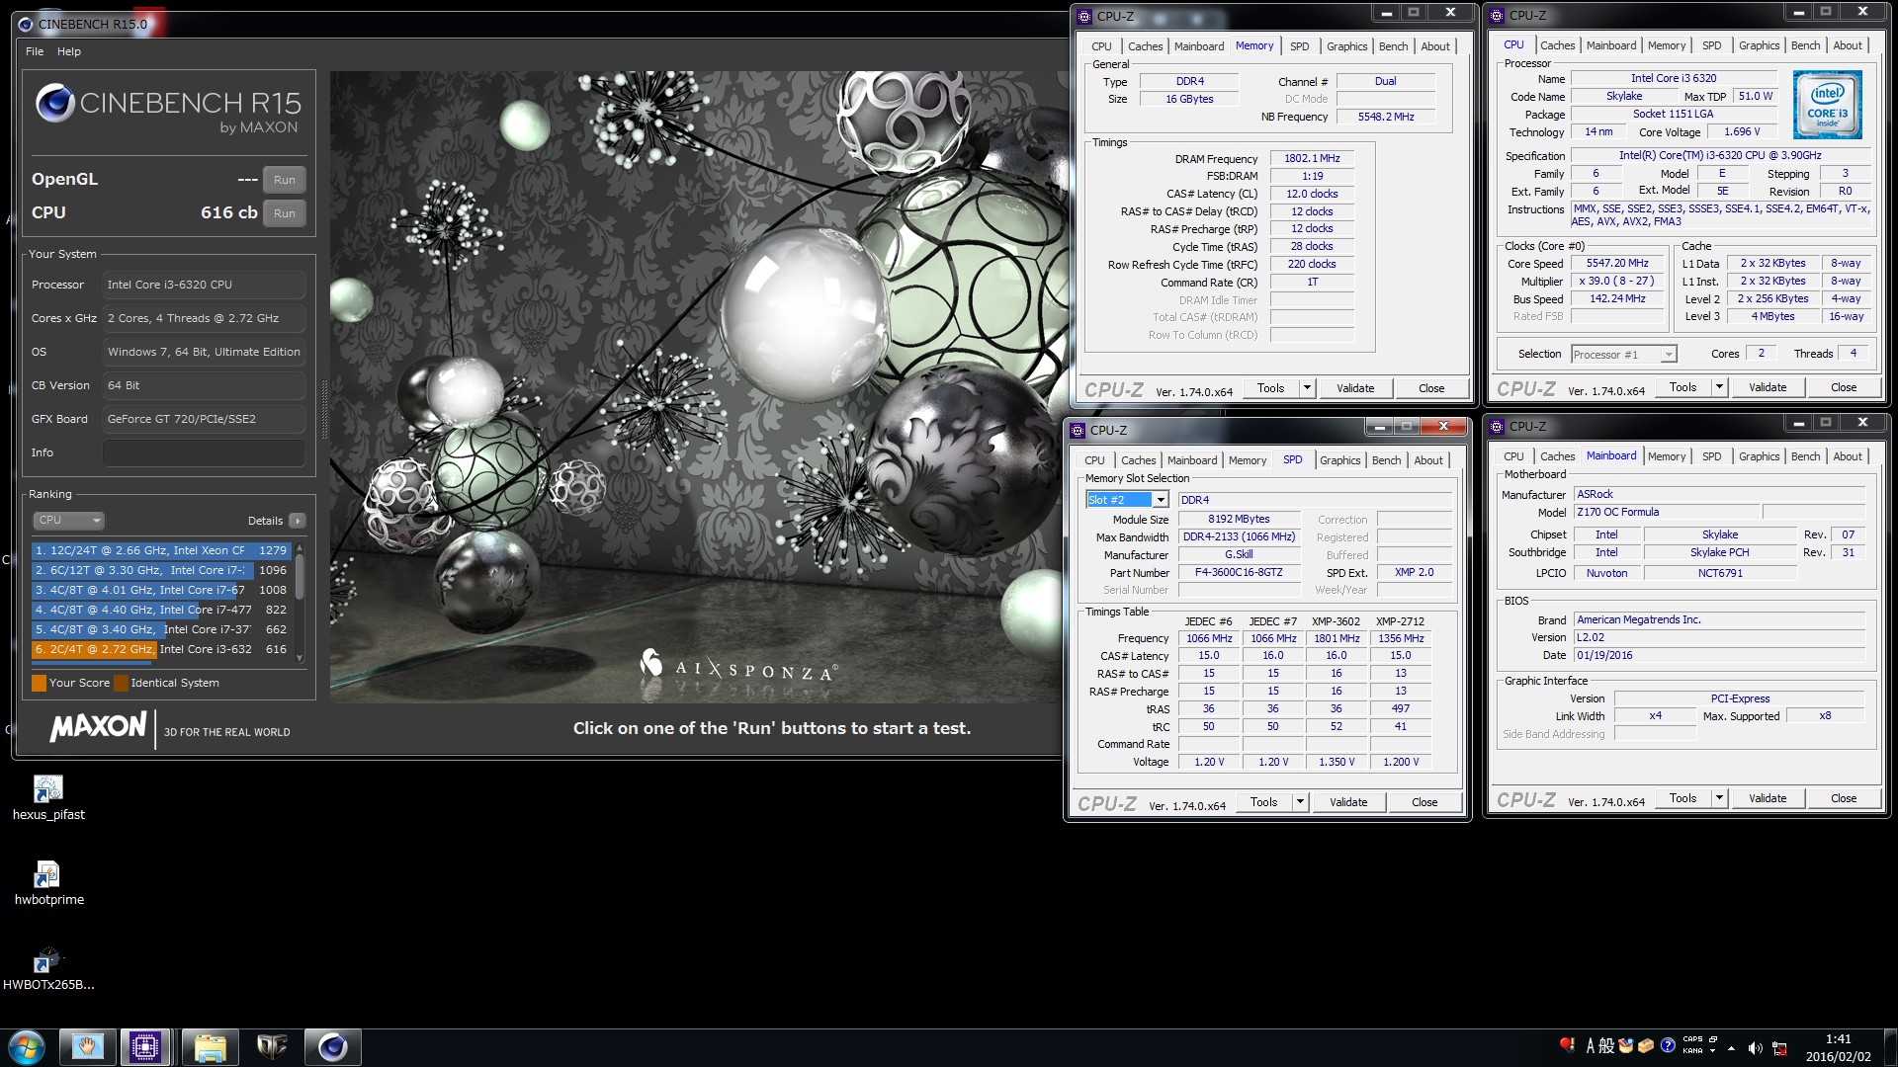1898x1067 pixels.
Task: Expand ranking Details arrow in Cinebench
Action: 298,521
